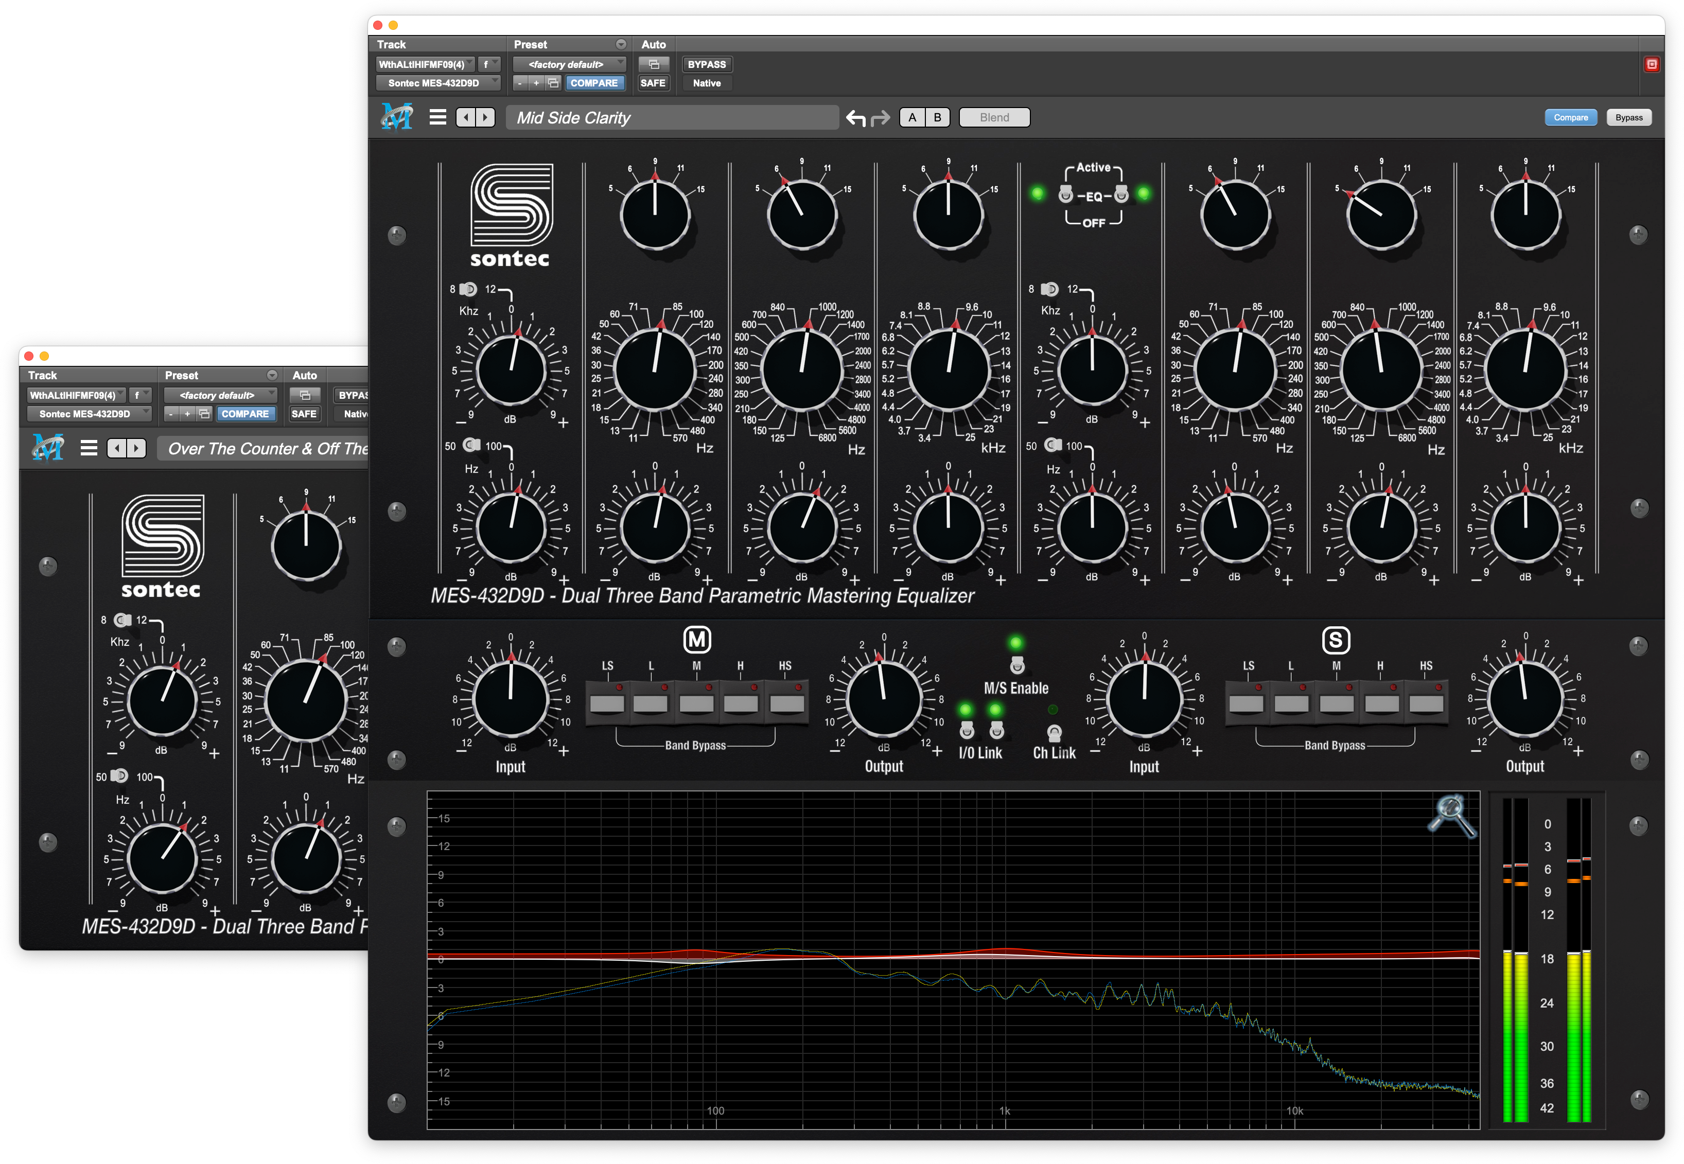Toggle the left I/O Link switch
This screenshot has height=1164, width=1684.
[x=967, y=729]
